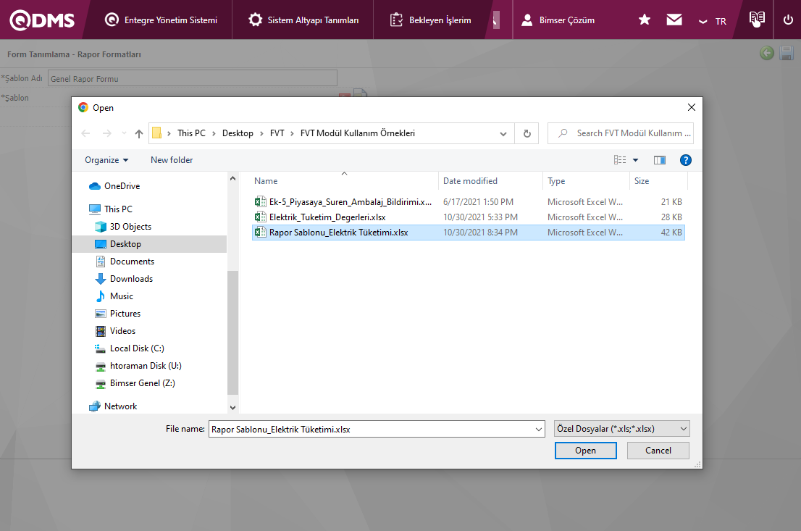Select the Downloads folder in sidebar
801x531 pixels.
(x=131, y=279)
